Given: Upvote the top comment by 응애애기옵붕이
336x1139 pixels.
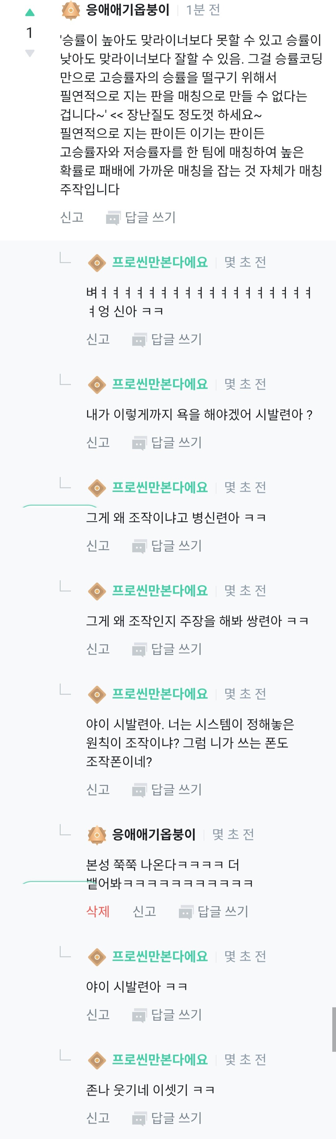Looking at the screenshot, I should [30, 12].
